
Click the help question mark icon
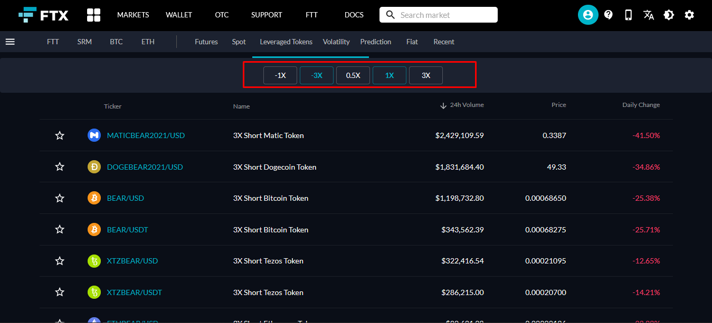pyautogui.click(x=608, y=15)
